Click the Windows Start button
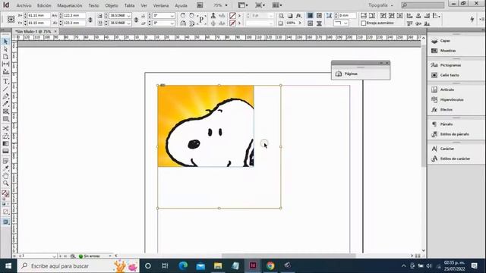Image resolution: width=486 pixels, height=273 pixels. [x=8, y=266]
